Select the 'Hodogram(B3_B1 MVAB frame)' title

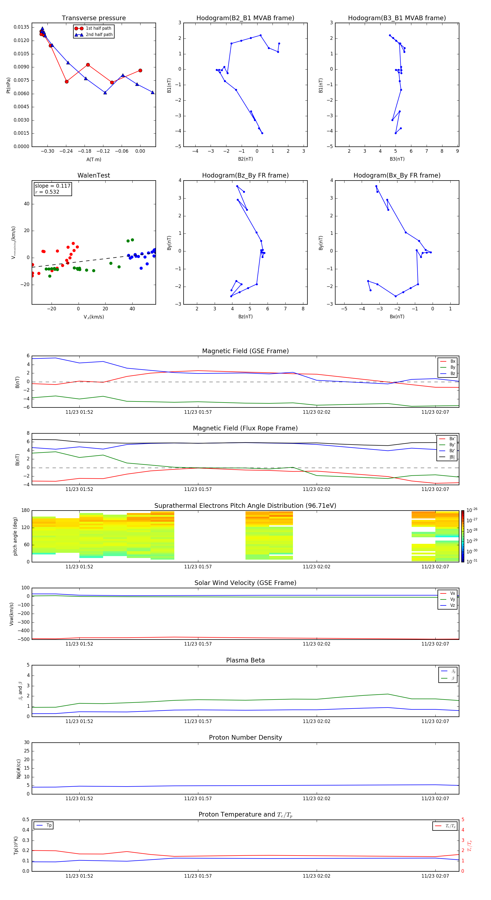[397, 18]
